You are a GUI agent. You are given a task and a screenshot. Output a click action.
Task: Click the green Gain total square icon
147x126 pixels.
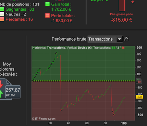(47, 4)
